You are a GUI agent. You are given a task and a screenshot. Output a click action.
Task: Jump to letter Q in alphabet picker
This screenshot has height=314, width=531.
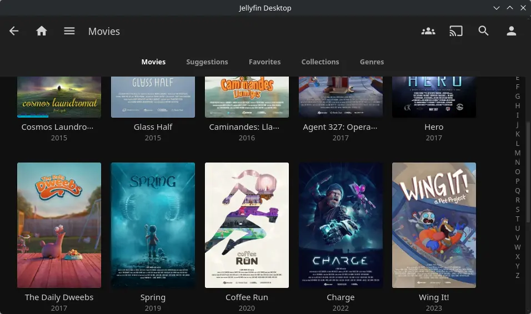click(x=518, y=191)
